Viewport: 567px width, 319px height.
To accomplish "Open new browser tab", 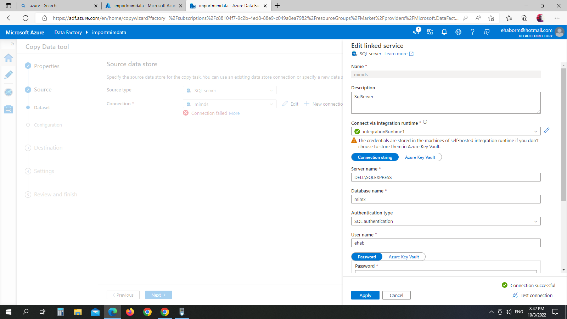I will point(277,6).
